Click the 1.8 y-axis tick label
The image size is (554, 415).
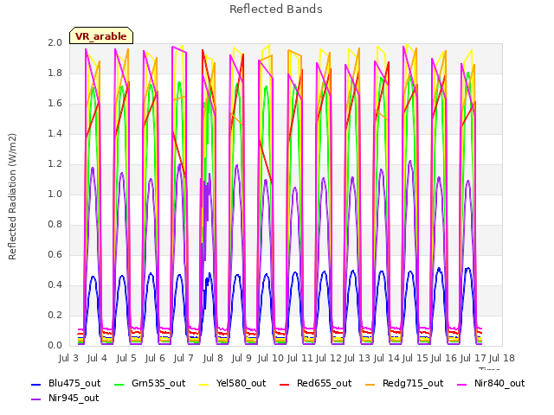point(55,73)
